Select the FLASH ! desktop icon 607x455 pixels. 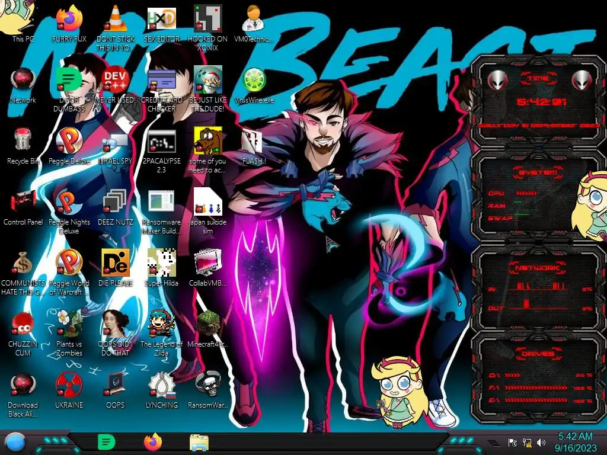tap(254, 146)
